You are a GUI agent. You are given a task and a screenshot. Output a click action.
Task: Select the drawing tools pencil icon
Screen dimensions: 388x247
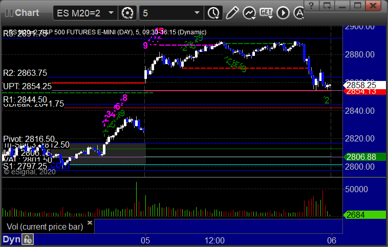click(x=232, y=13)
